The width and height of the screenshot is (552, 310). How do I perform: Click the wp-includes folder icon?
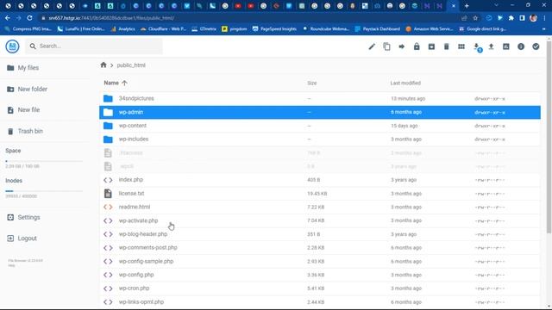tap(108, 139)
